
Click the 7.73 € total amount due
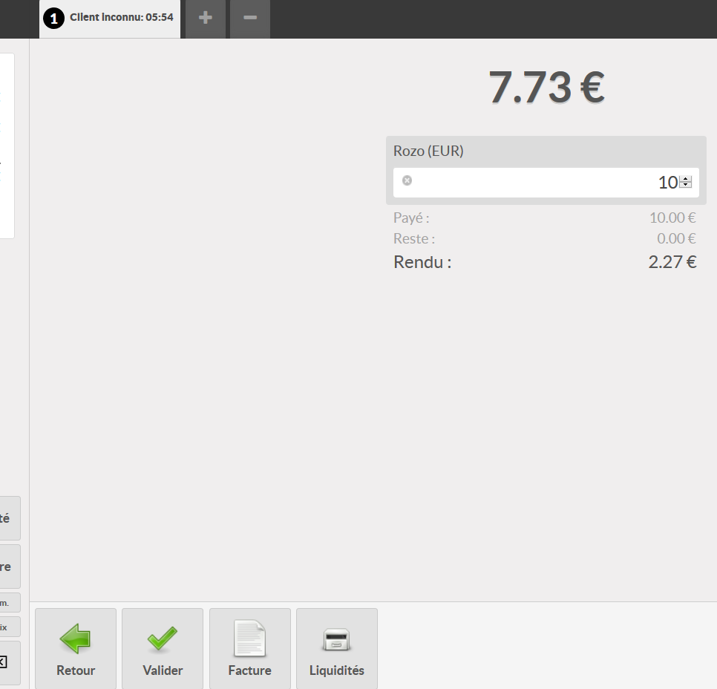tap(546, 88)
